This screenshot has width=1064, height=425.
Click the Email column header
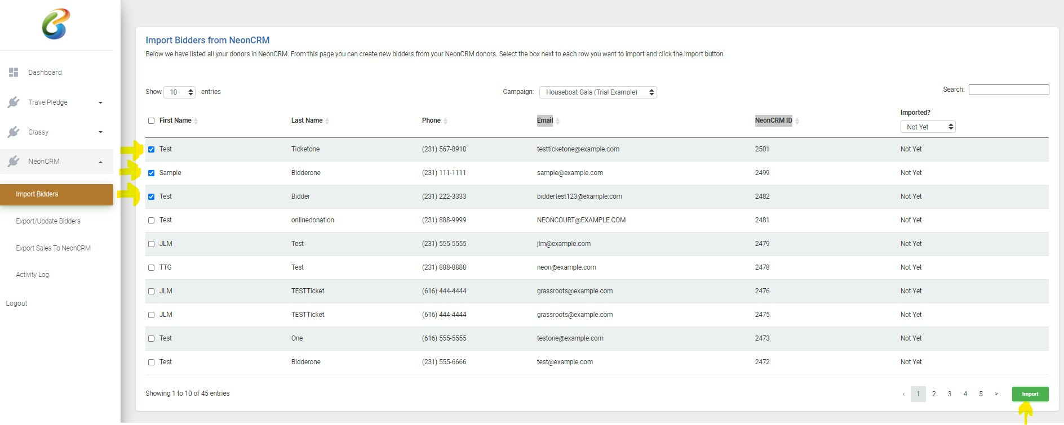click(x=545, y=120)
